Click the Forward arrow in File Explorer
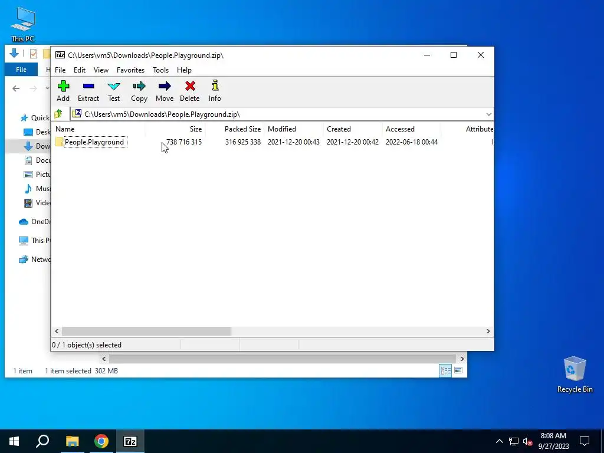 tap(34, 88)
